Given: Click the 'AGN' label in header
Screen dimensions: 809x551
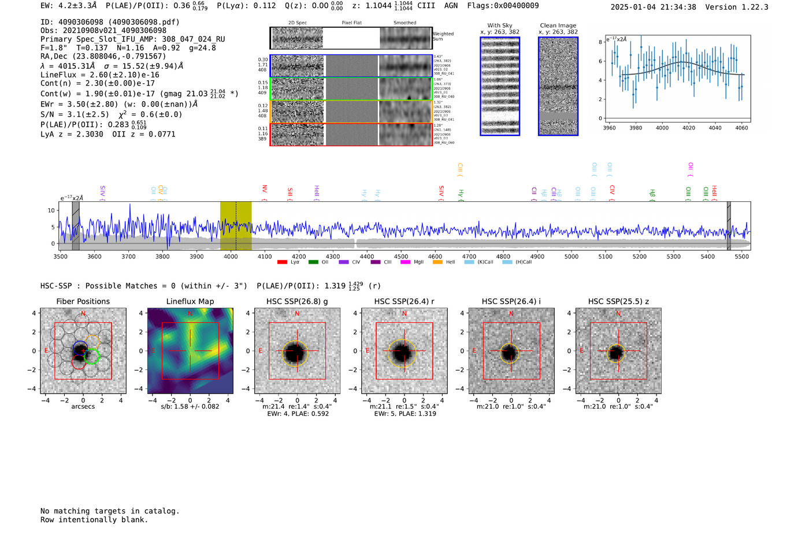Looking at the screenshot, I should pos(451,6).
